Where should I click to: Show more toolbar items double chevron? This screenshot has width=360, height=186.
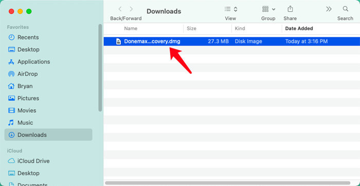(329, 9)
